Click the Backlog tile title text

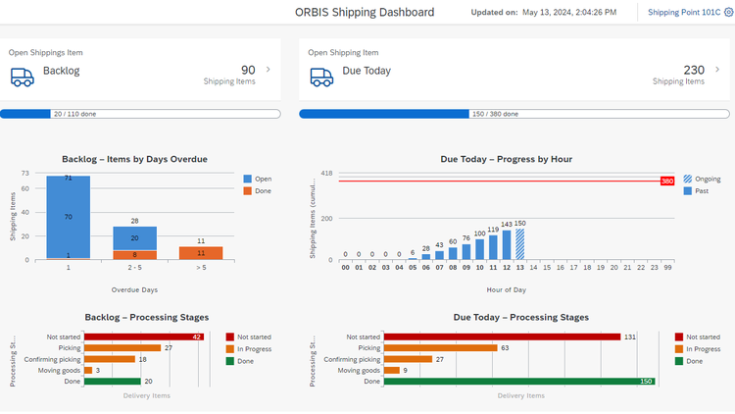coord(62,71)
